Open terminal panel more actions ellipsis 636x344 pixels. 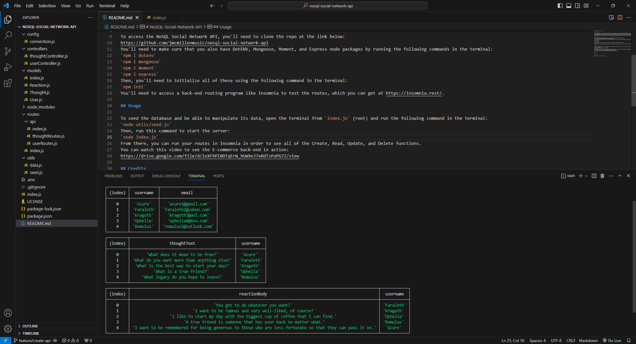611,176
